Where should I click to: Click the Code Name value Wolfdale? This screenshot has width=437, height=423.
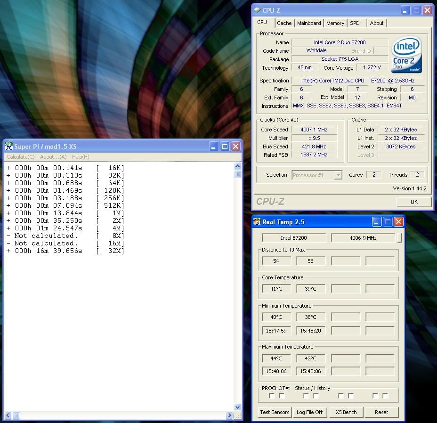pyautogui.click(x=316, y=50)
